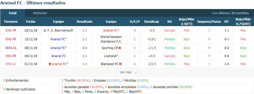Open Wolverhampton Wanderers F.C. team page

(111, 39)
